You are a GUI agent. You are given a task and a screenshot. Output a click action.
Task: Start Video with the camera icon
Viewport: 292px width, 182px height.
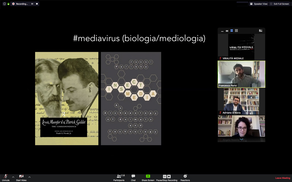click(x=21, y=178)
